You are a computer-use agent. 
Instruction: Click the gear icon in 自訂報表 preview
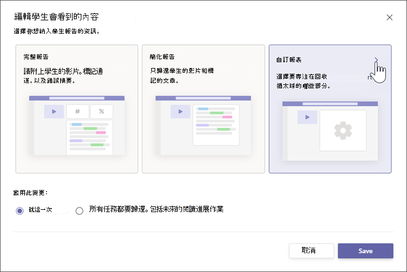pyautogui.click(x=343, y=130)
